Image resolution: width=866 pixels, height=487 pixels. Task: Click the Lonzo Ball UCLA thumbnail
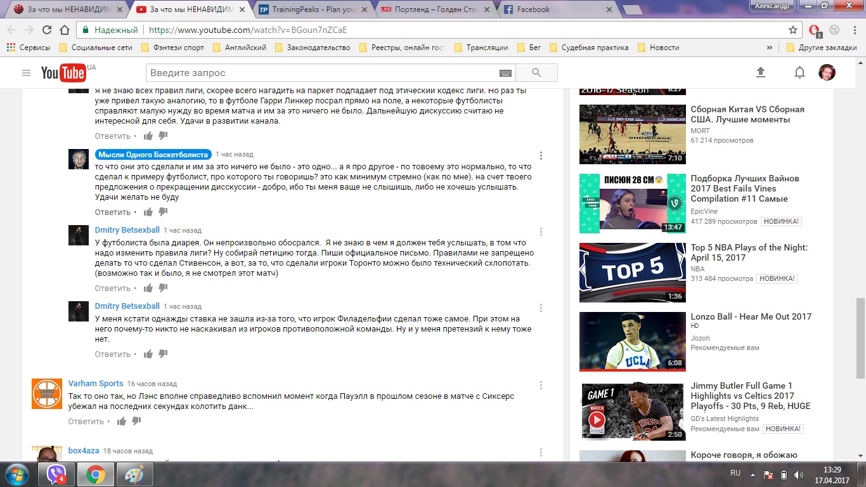point(633,342)
